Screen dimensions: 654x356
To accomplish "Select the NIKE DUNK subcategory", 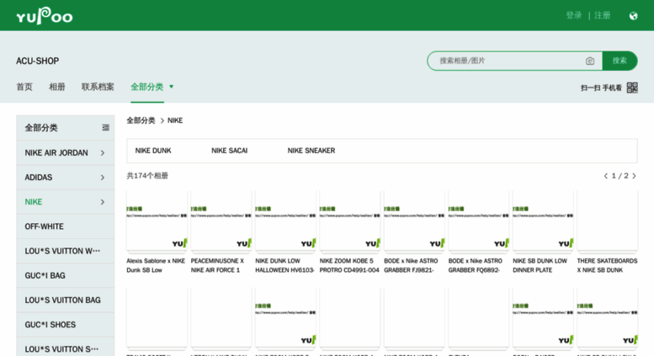I will point(153,151).
